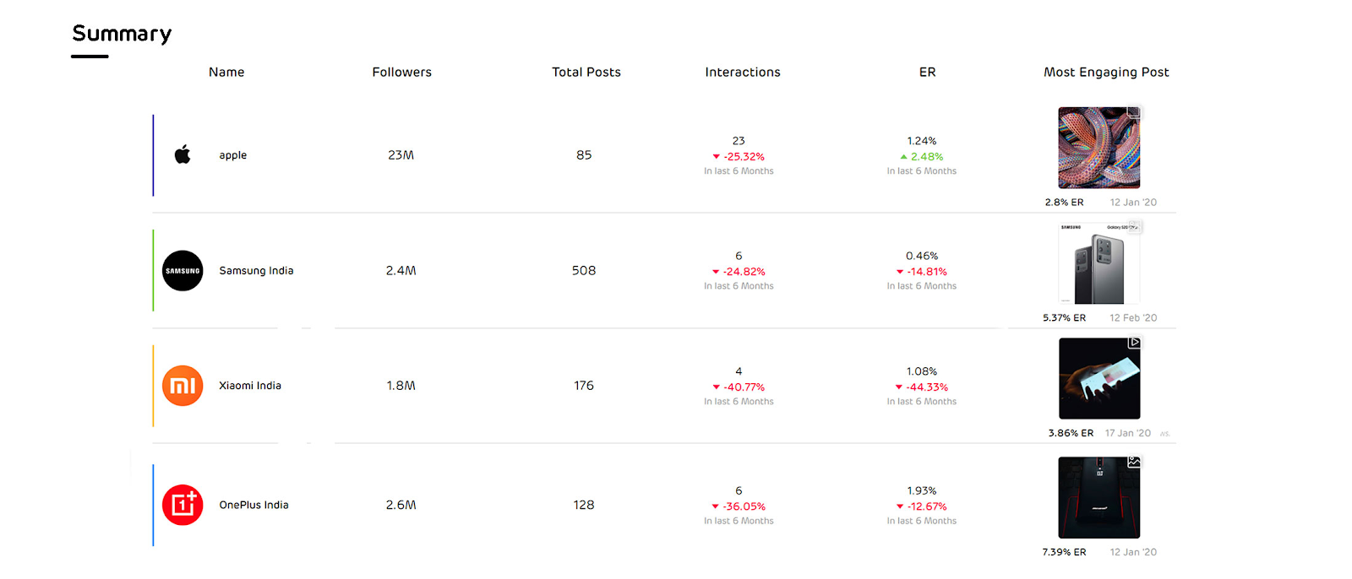Viewport: 1352px width, 579px height.
Task: Open OnePlus India's most engaging post thumbnail
Action: [1098, 498]
